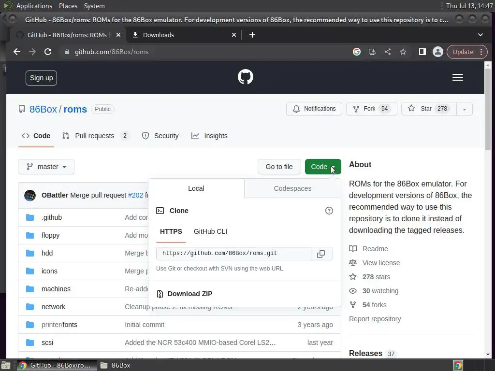The height and width of the screenshot is (371, 495).
Task: Open pull request #202 link
Action: pyautogui.click(x=135, y=195)
